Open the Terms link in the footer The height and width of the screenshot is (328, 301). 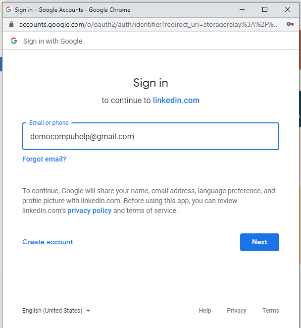(x=271, y=311)
